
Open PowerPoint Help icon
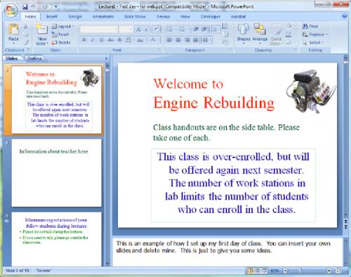point(345,16)
